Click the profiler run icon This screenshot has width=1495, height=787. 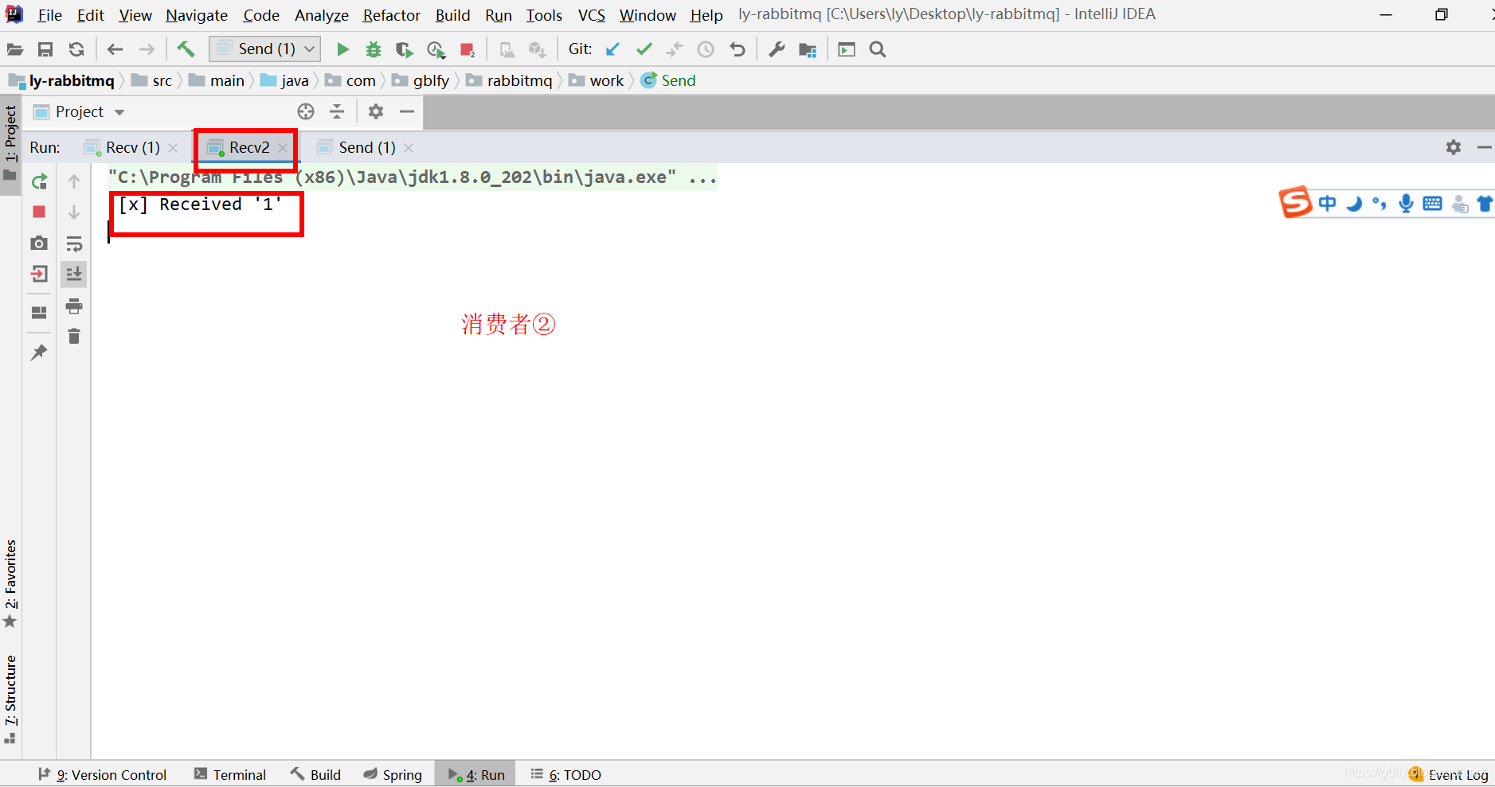(436, 49)
